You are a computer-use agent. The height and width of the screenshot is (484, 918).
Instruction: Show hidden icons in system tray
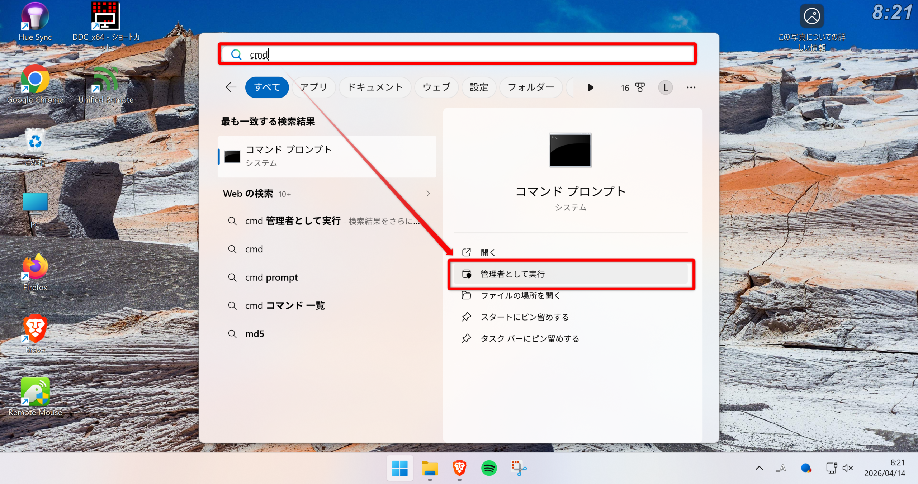coord(759,468)
